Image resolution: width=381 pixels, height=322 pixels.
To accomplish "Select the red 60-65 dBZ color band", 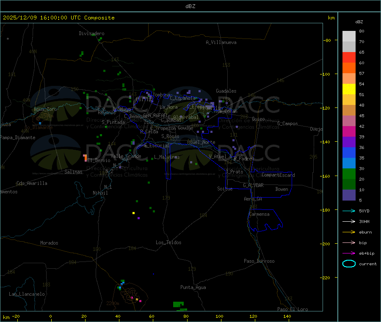I will [x=349, y=57].
